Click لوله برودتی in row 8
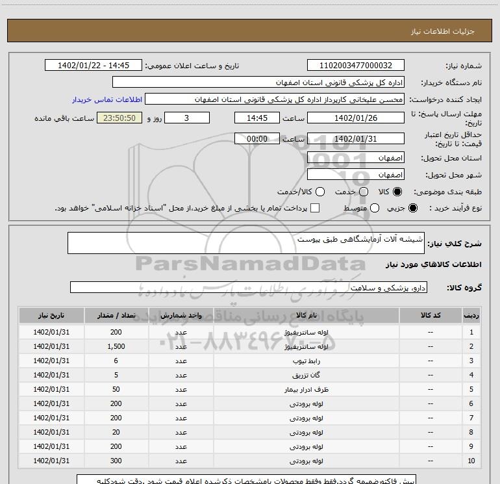 tap(306, 432)
